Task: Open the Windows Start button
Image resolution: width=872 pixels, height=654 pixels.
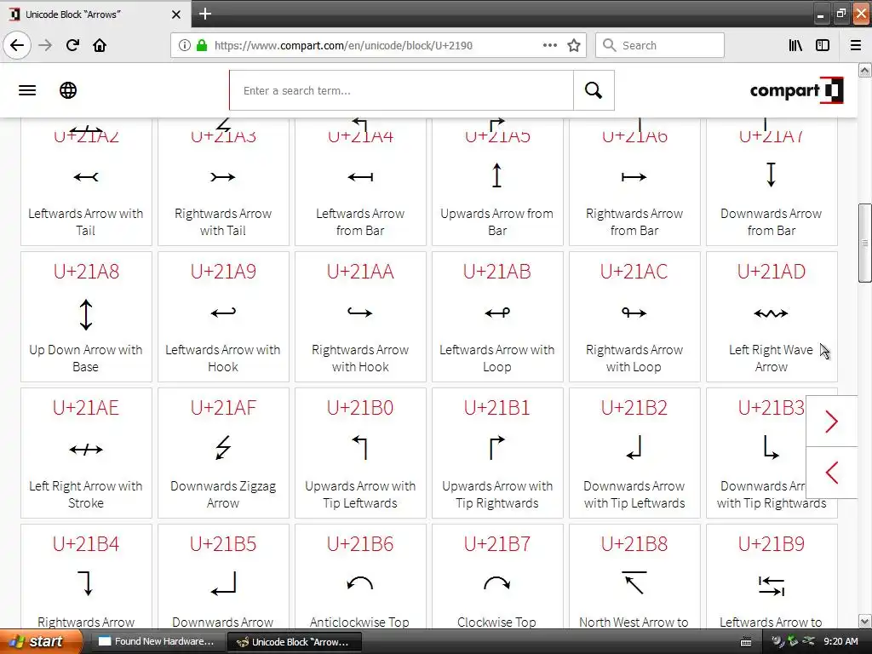Action: tap(40, 642)
